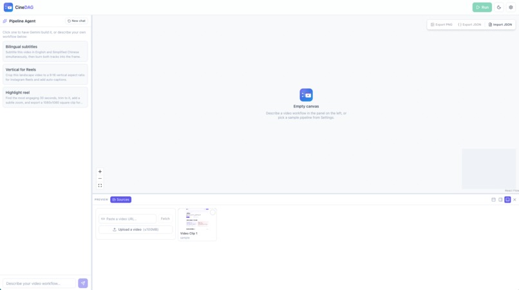Run the pipeline

coord(482,7)
